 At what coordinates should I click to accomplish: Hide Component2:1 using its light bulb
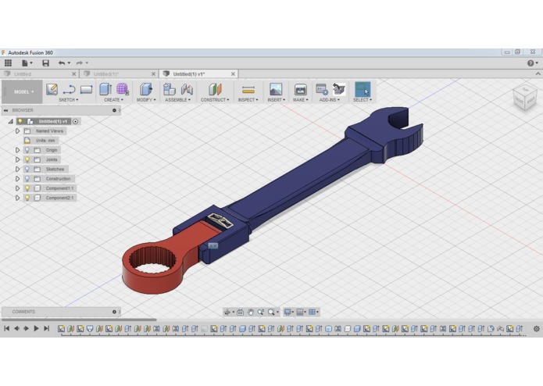[27, 198]
